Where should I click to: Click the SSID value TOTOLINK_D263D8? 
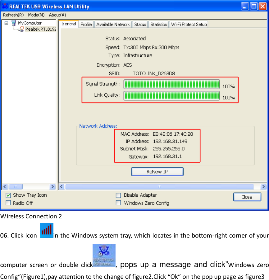coord(154,74)
